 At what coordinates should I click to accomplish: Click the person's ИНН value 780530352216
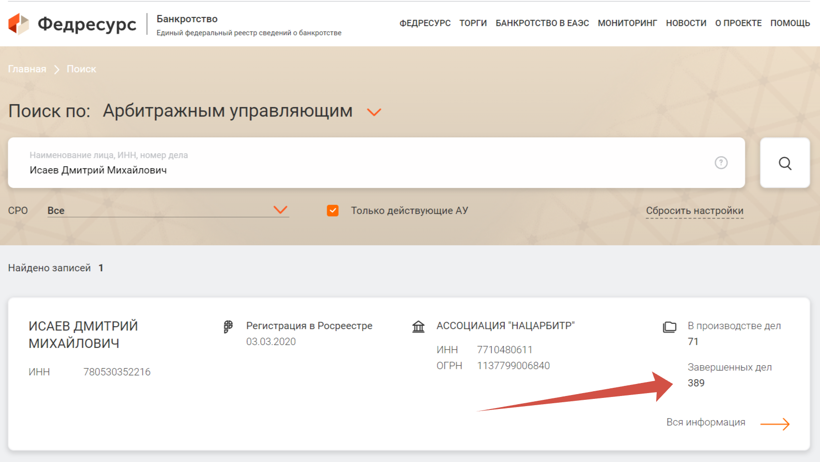point(117,372)
